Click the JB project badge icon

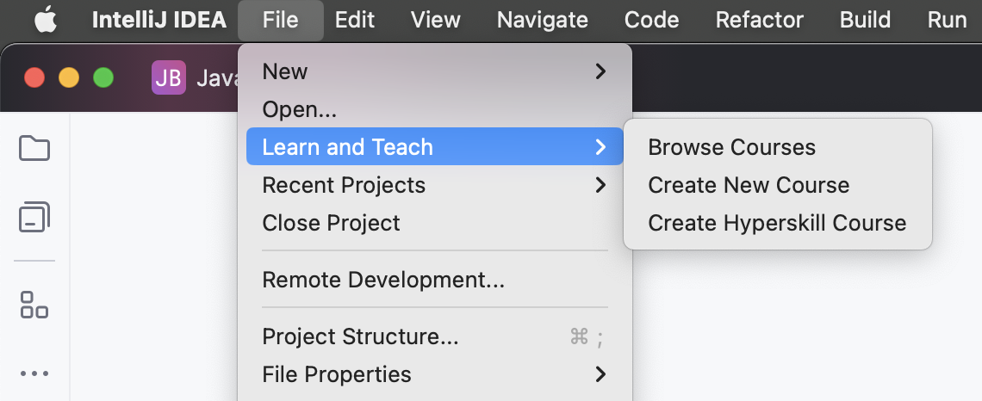point(168,78)
